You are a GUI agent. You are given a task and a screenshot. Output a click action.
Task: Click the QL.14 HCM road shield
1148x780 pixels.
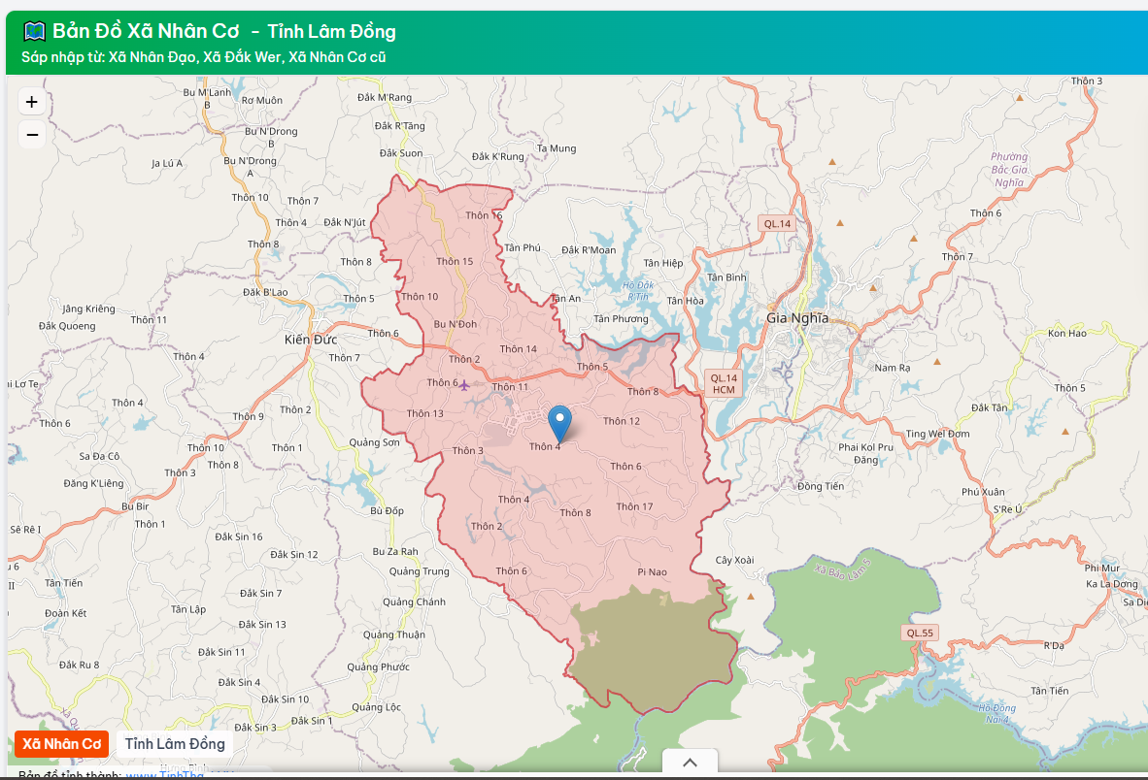pyautogui.click(x=724, y=383)
